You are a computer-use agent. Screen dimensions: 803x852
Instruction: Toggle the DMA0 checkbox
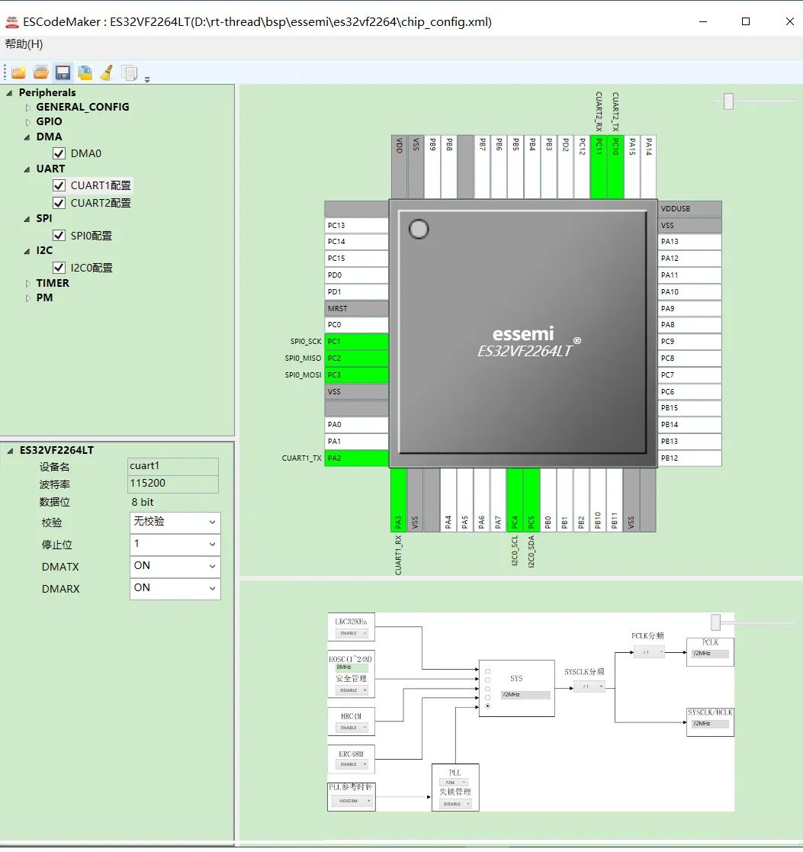tap(59, 153)
